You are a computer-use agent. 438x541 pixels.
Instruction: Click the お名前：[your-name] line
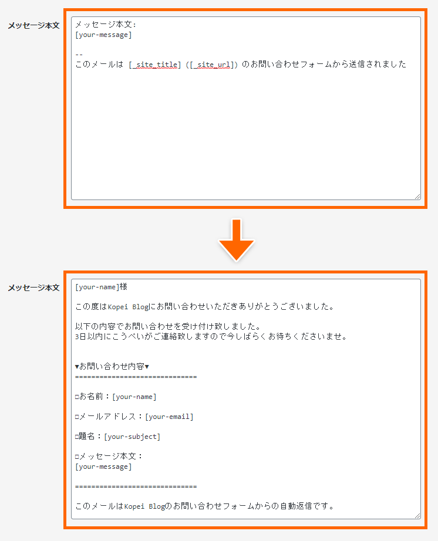pos(116,397)
